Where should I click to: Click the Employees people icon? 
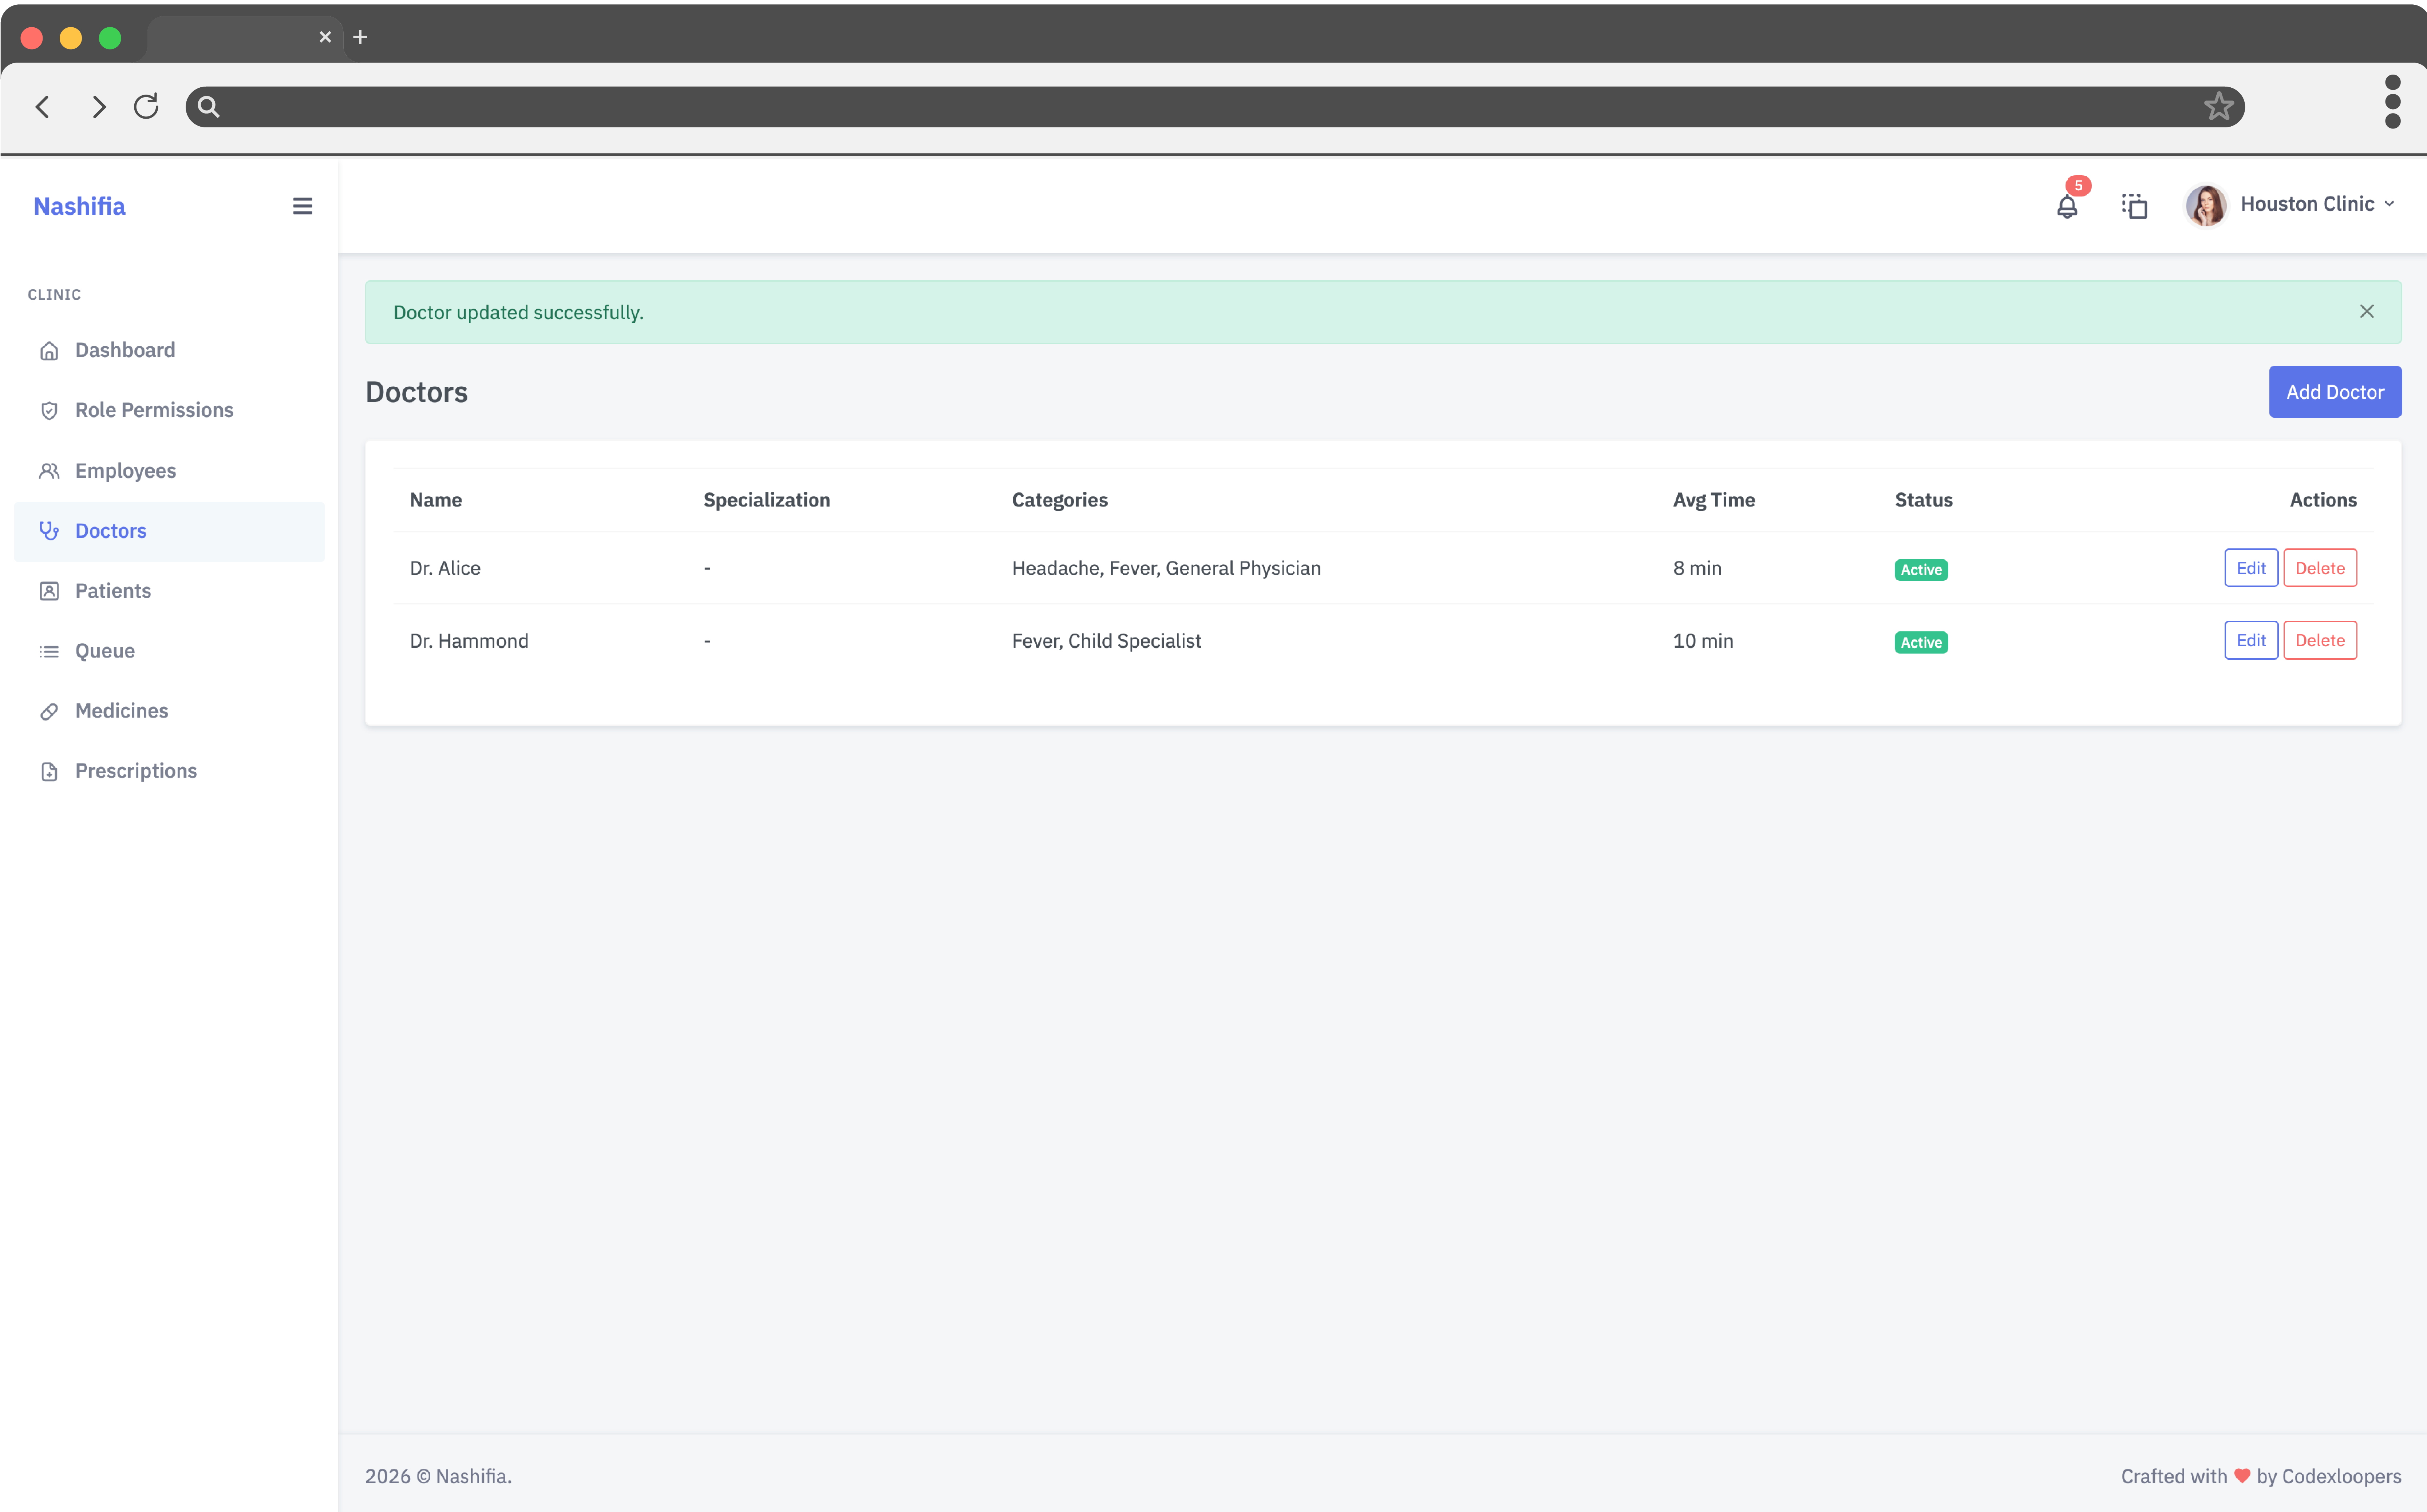(x=49, y=471)
